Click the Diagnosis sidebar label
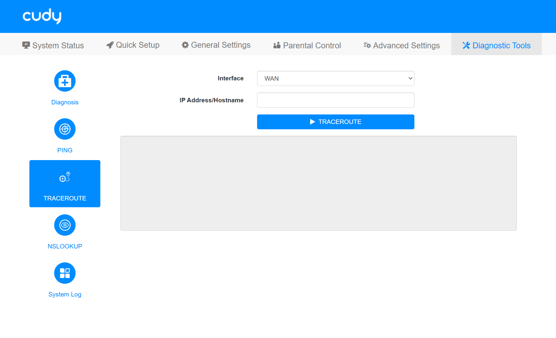The image size is (556, 338). tap(65, 102)
